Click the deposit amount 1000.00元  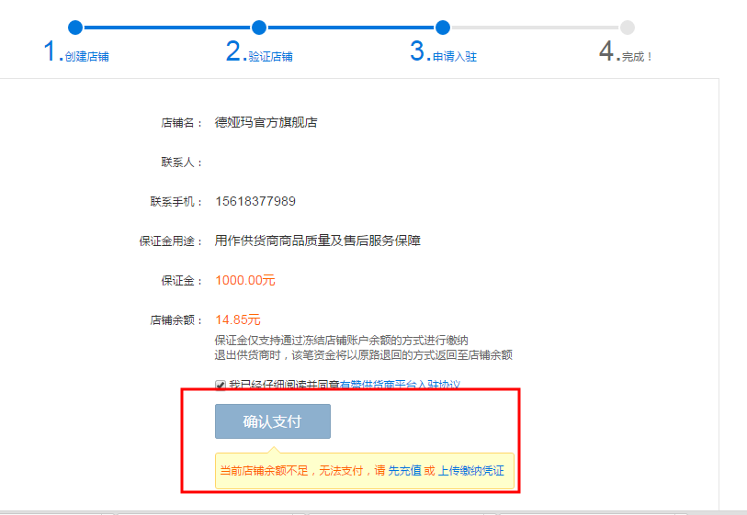(x=245, y=280)
